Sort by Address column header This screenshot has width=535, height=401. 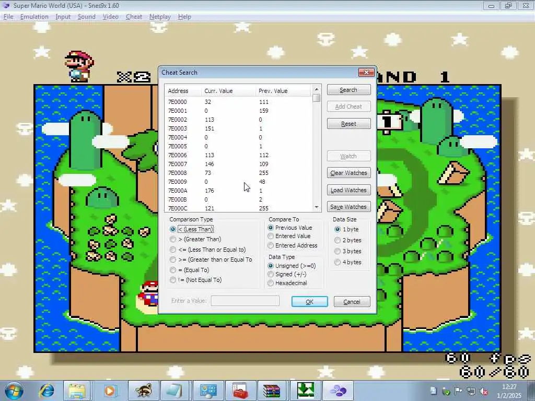[x=183, y=91]
